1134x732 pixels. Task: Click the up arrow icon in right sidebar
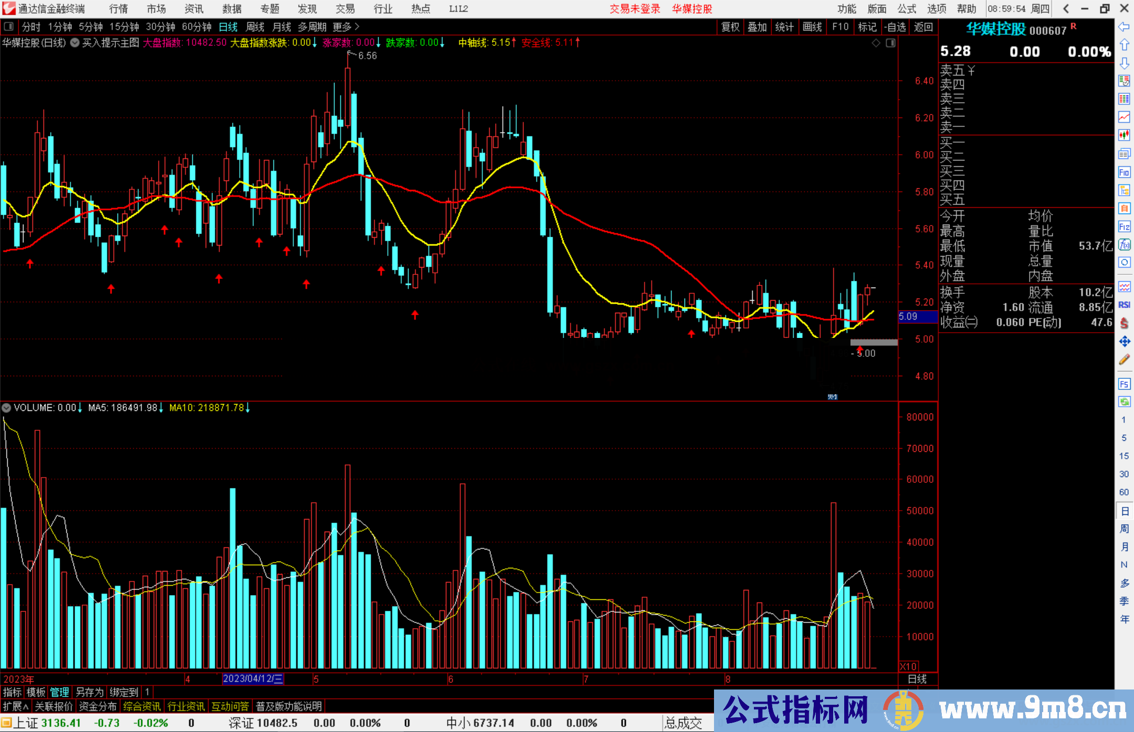[x=1124, y=45]
